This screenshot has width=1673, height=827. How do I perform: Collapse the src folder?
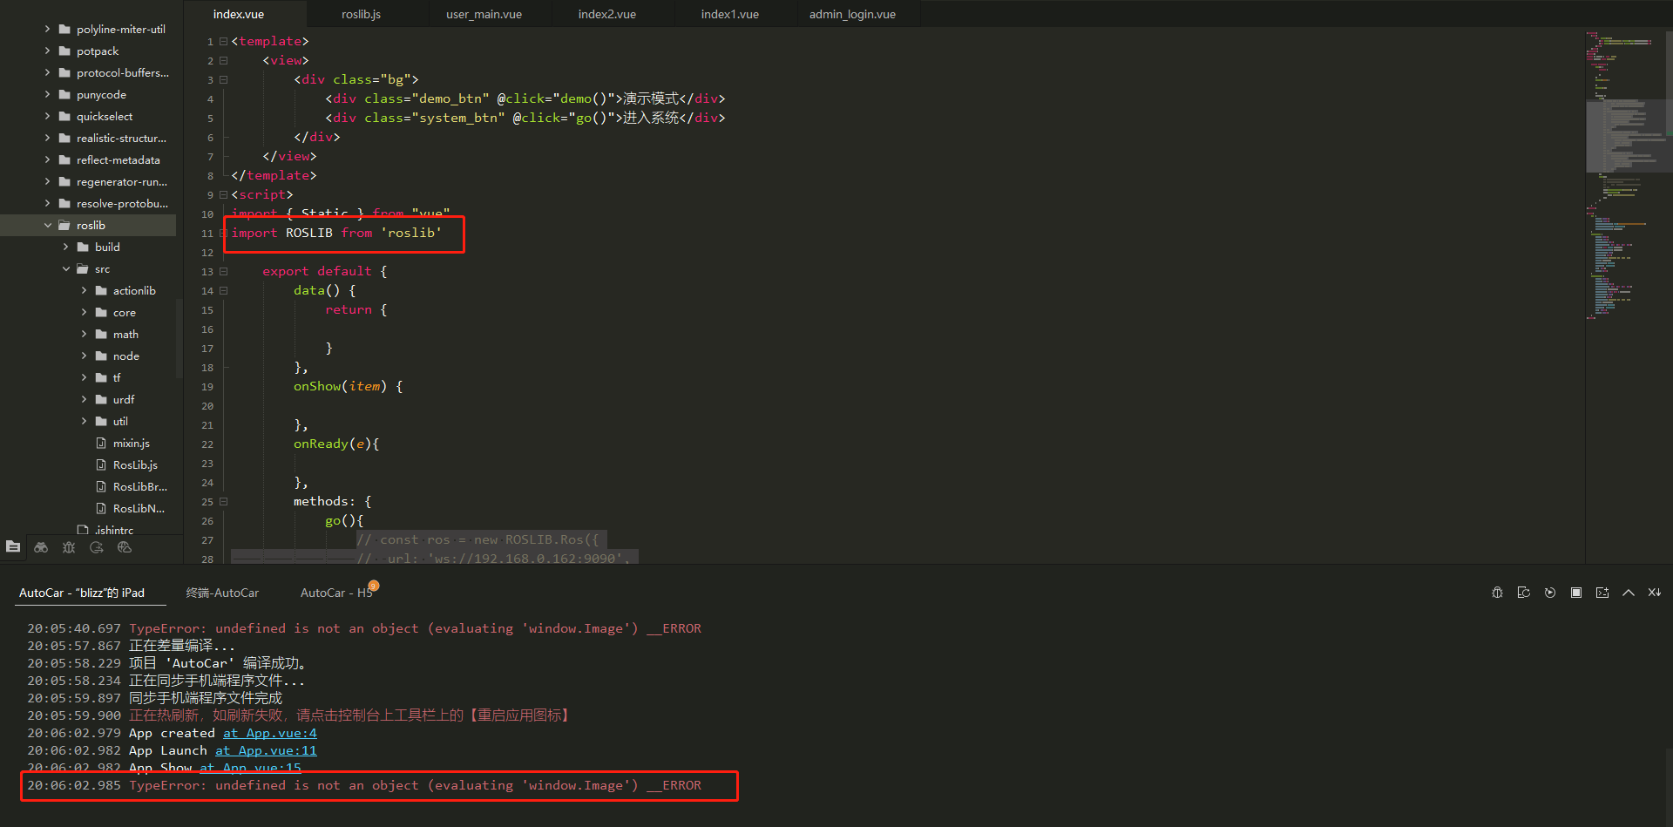(x=65, y=268)
